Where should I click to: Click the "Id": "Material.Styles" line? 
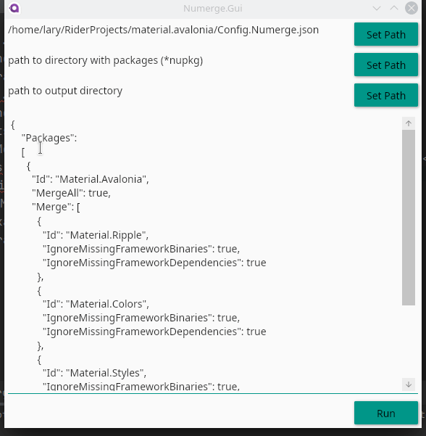pos(94,373)
